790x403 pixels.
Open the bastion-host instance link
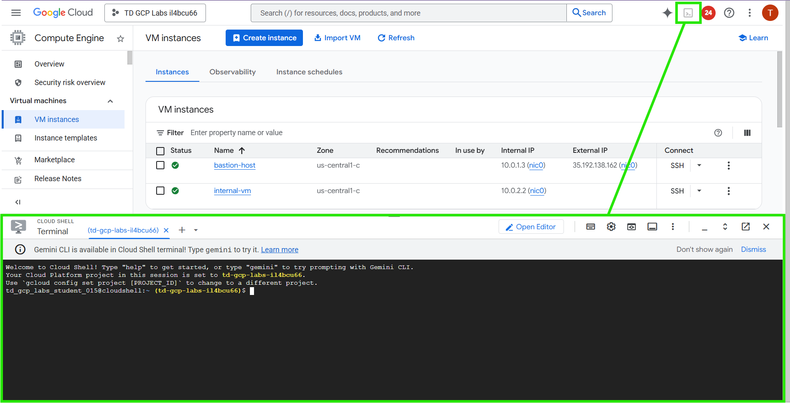pos(234,165)
